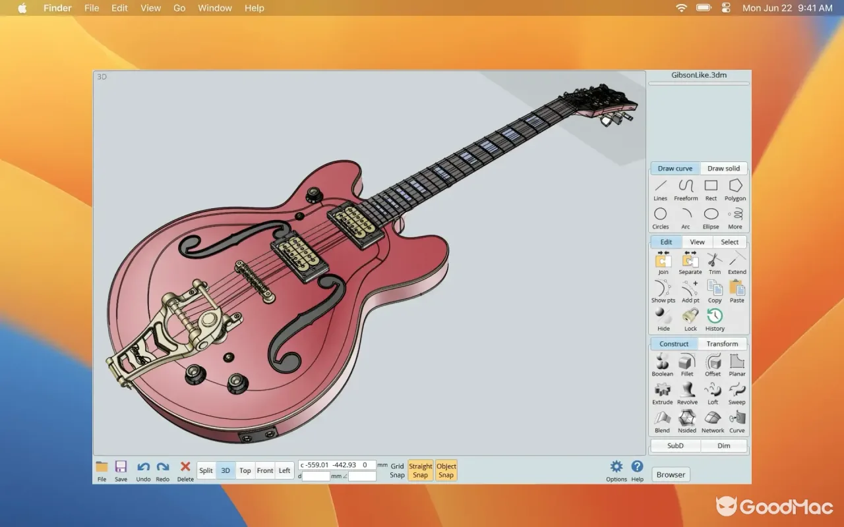Screen dimensions: 844x527
Task: Pick the Loft tool
Action: (713, 393)
